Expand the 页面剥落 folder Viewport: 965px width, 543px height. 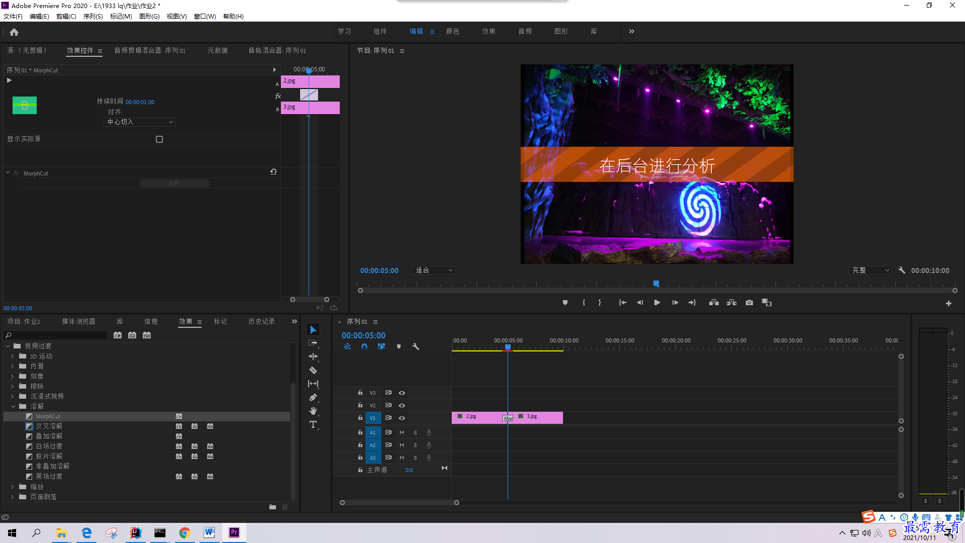tap(13, 497)
